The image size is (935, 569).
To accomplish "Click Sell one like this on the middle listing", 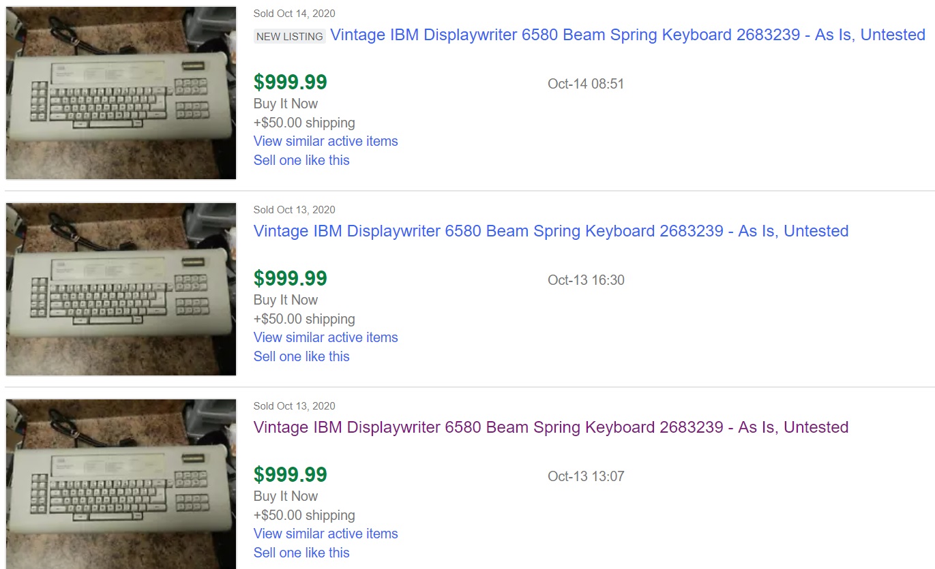I will pos(301,356).
